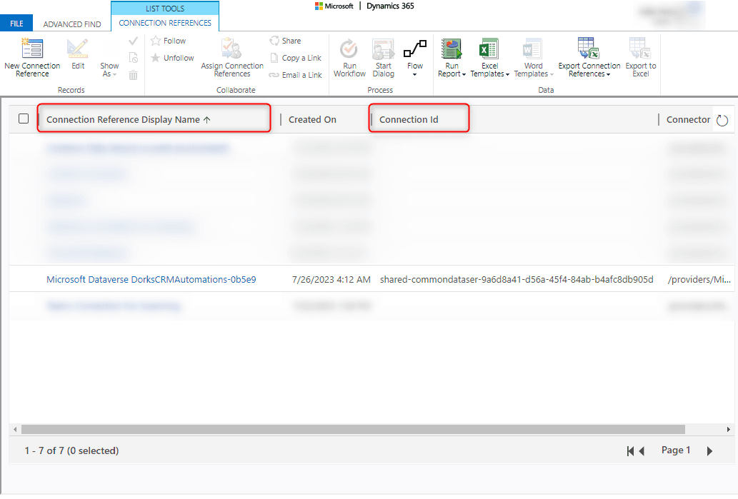Click the shared-commondataser connection id cell
This screenshot has height=499, width=738.
pyautogui.click(x=517, y=279)
